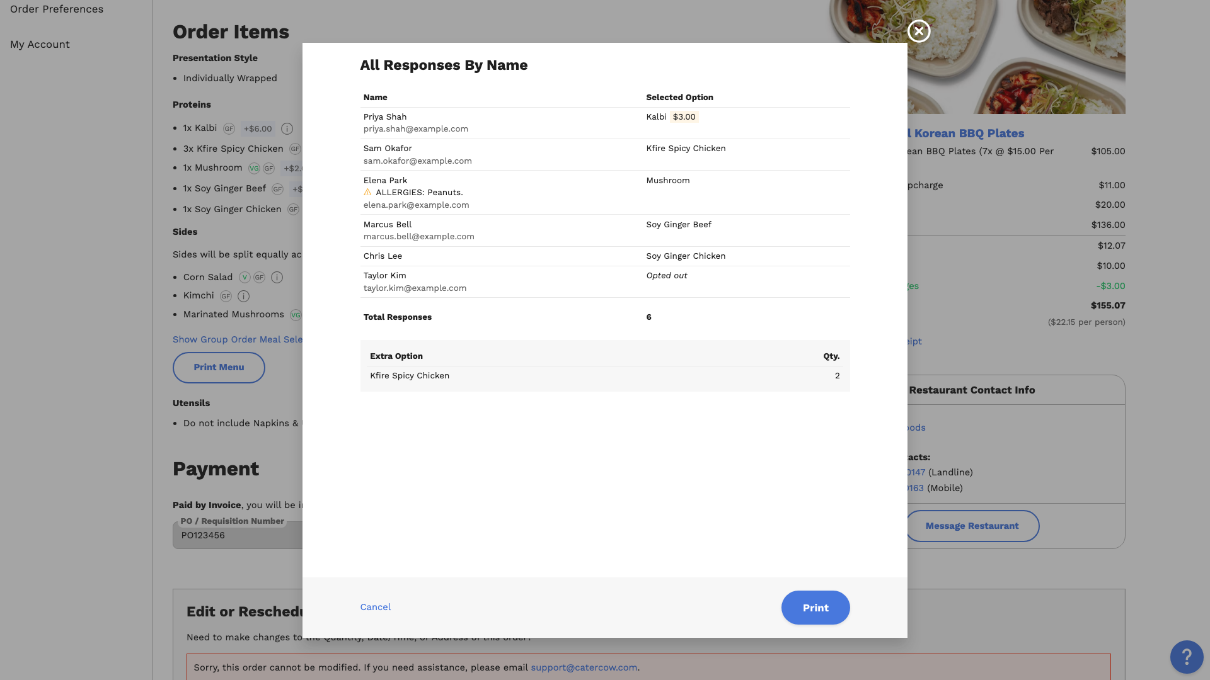Click marcus.bell@example.com email text
Screen dimensions: 1210x680
418,236
